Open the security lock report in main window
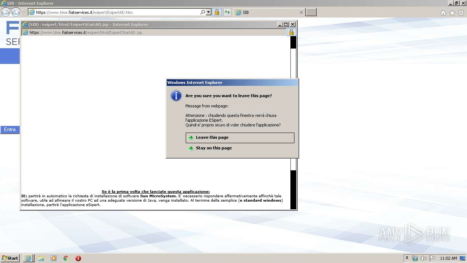467x263 pixels. [217, 12]
